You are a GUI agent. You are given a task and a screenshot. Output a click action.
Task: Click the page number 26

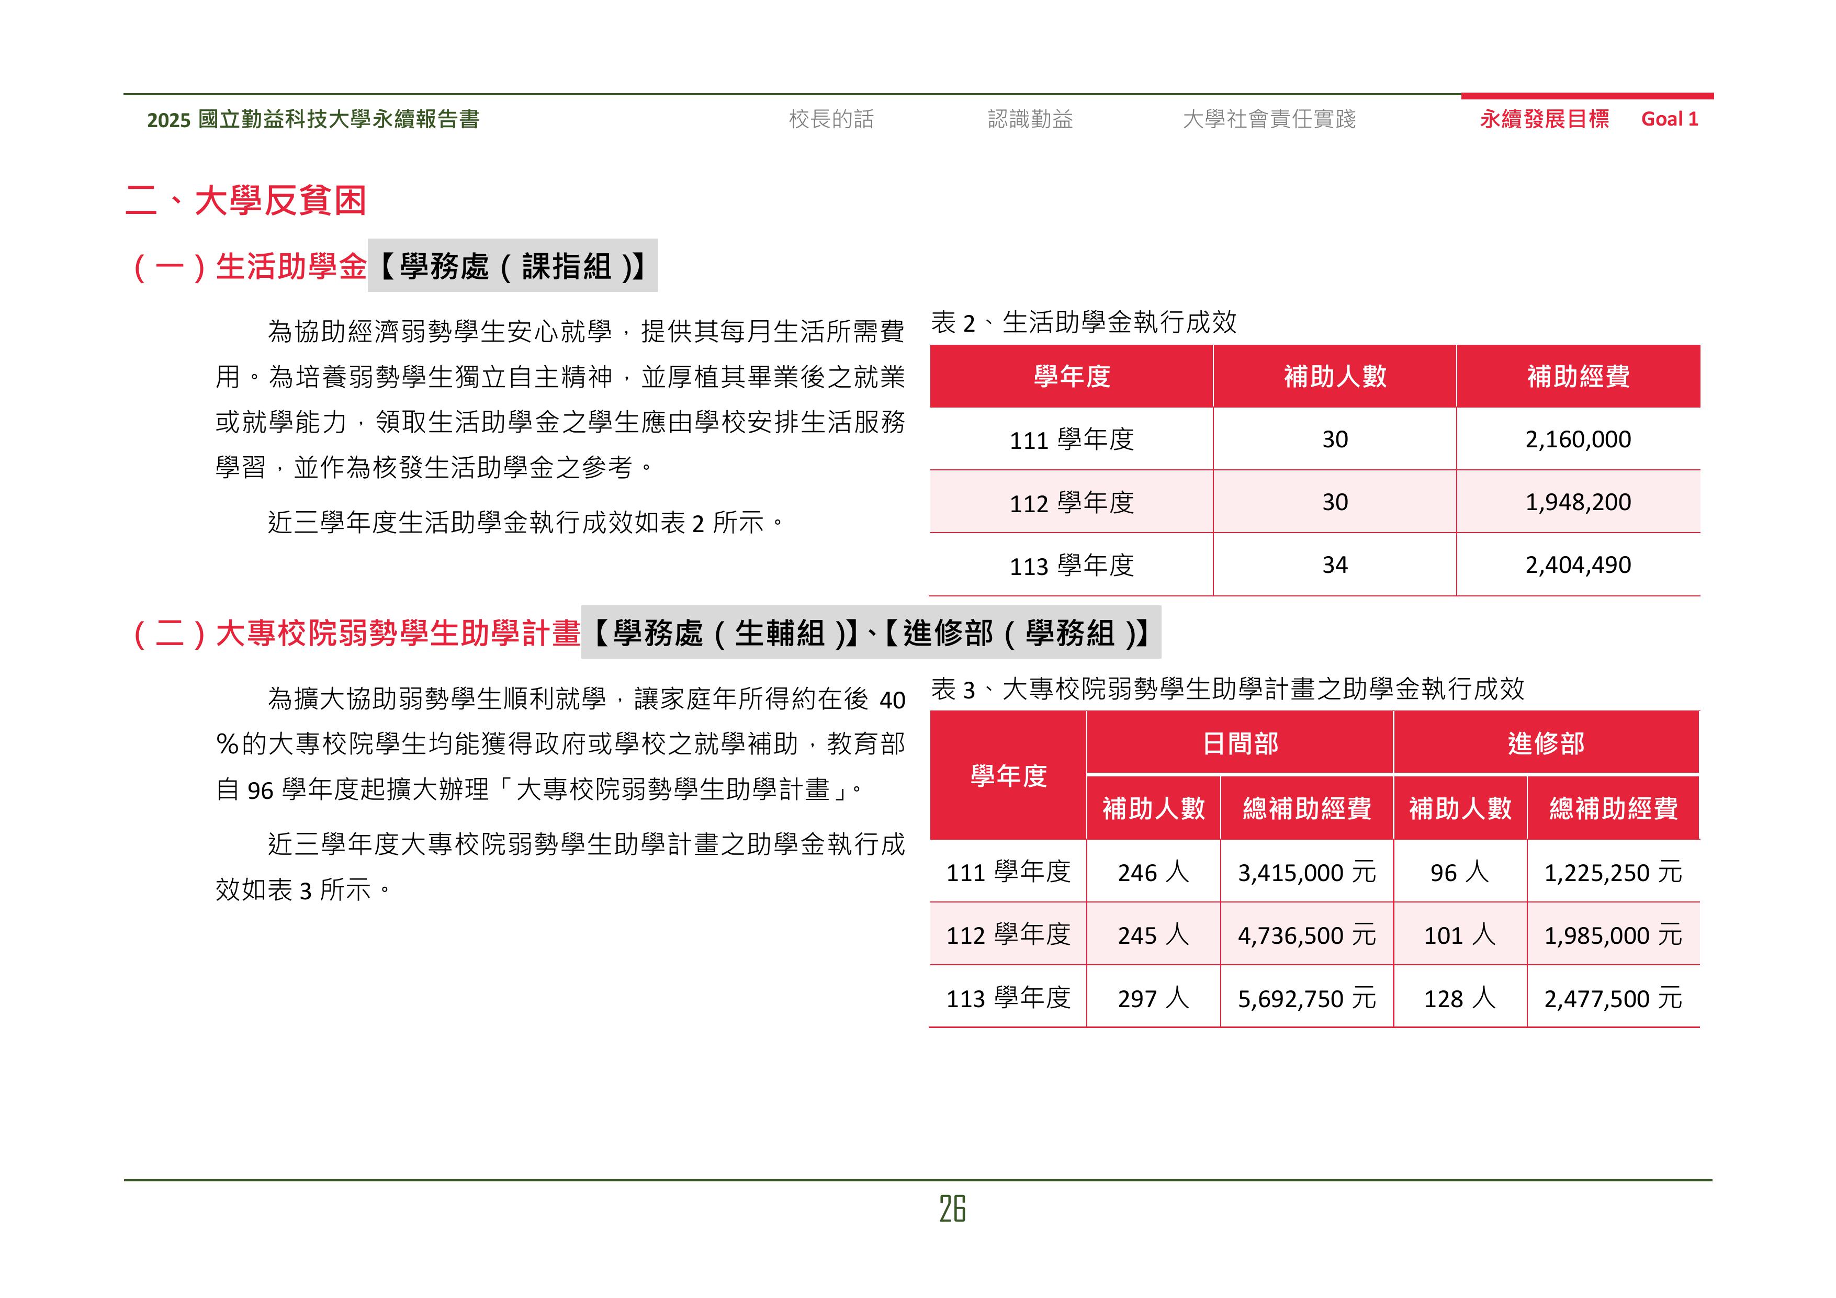coord(952,1209)
